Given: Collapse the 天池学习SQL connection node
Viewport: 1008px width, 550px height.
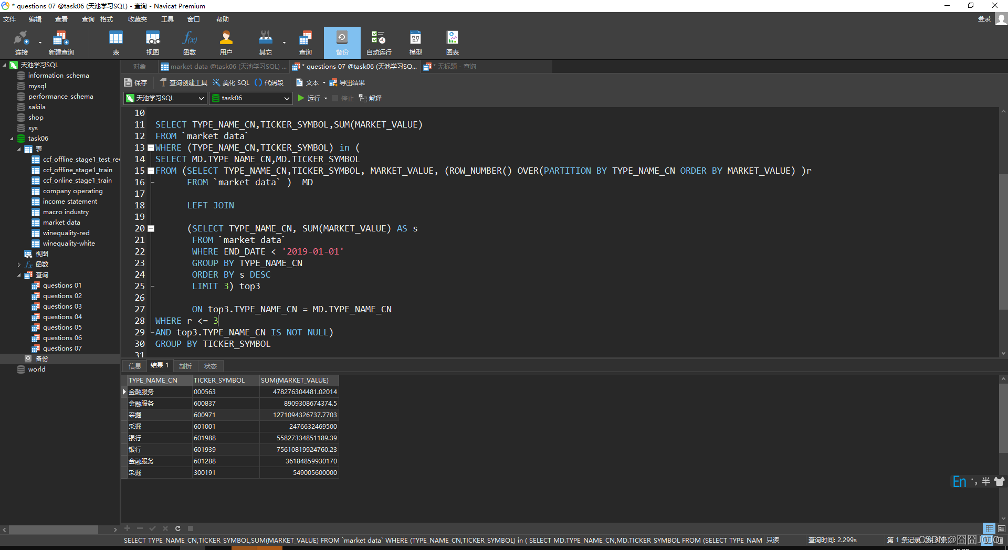Looking at the screenshot, I should click(4, 65).
